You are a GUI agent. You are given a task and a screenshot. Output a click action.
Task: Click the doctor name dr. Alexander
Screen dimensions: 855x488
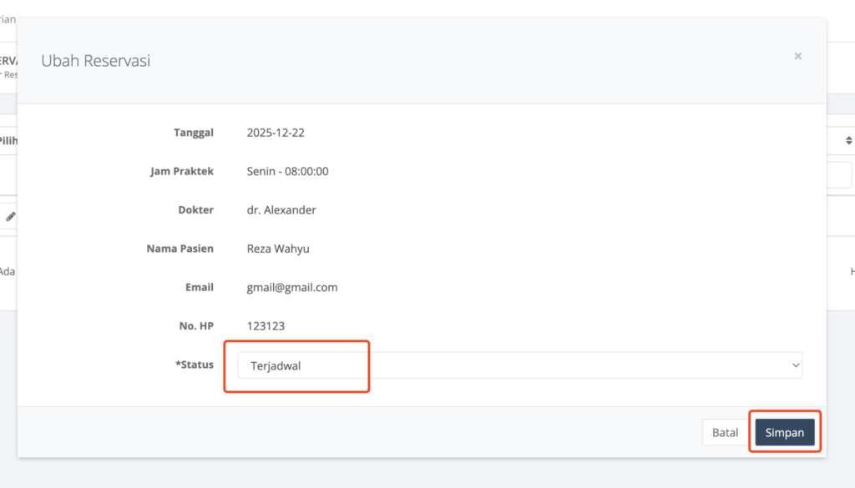coord(281,210)
